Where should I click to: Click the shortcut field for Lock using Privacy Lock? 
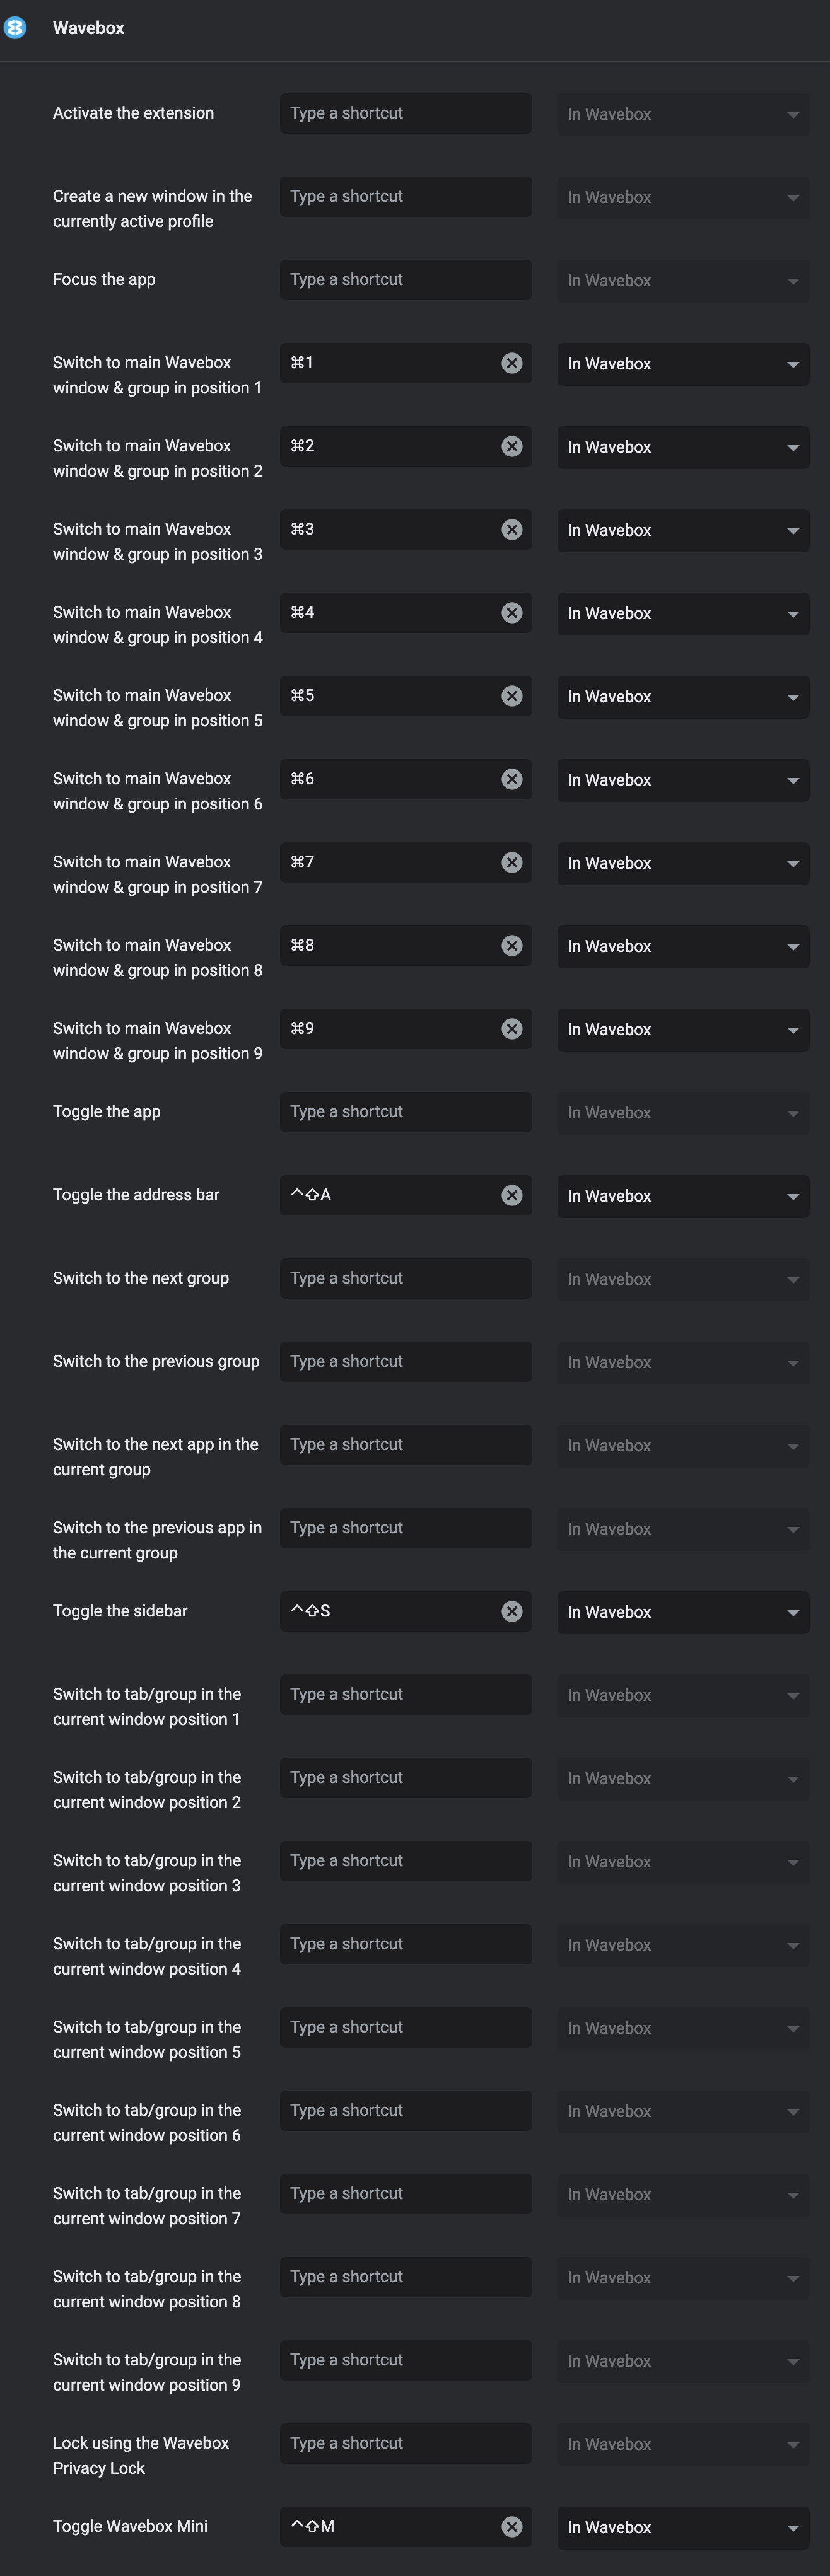click(x=405, y=2443)
